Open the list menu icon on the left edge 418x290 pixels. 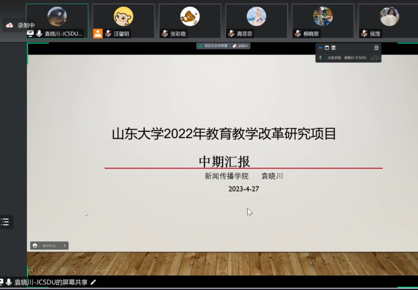[5, 222]
